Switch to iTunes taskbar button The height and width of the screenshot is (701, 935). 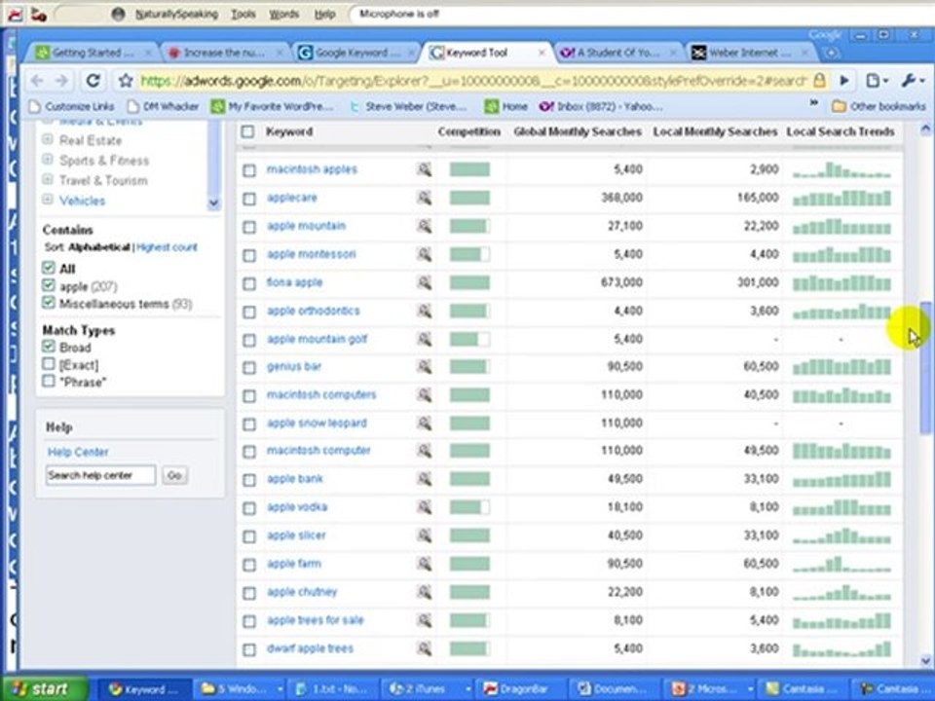pos(429,689)
